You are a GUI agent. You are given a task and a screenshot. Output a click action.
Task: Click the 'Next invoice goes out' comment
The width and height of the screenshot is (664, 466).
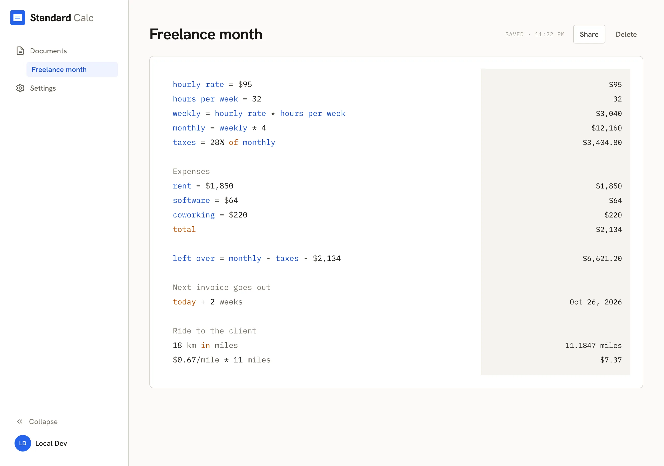222,287
